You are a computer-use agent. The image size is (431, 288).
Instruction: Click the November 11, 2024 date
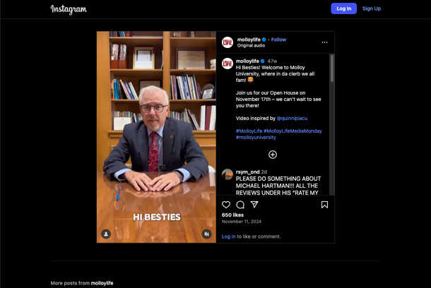pos(242,222)
